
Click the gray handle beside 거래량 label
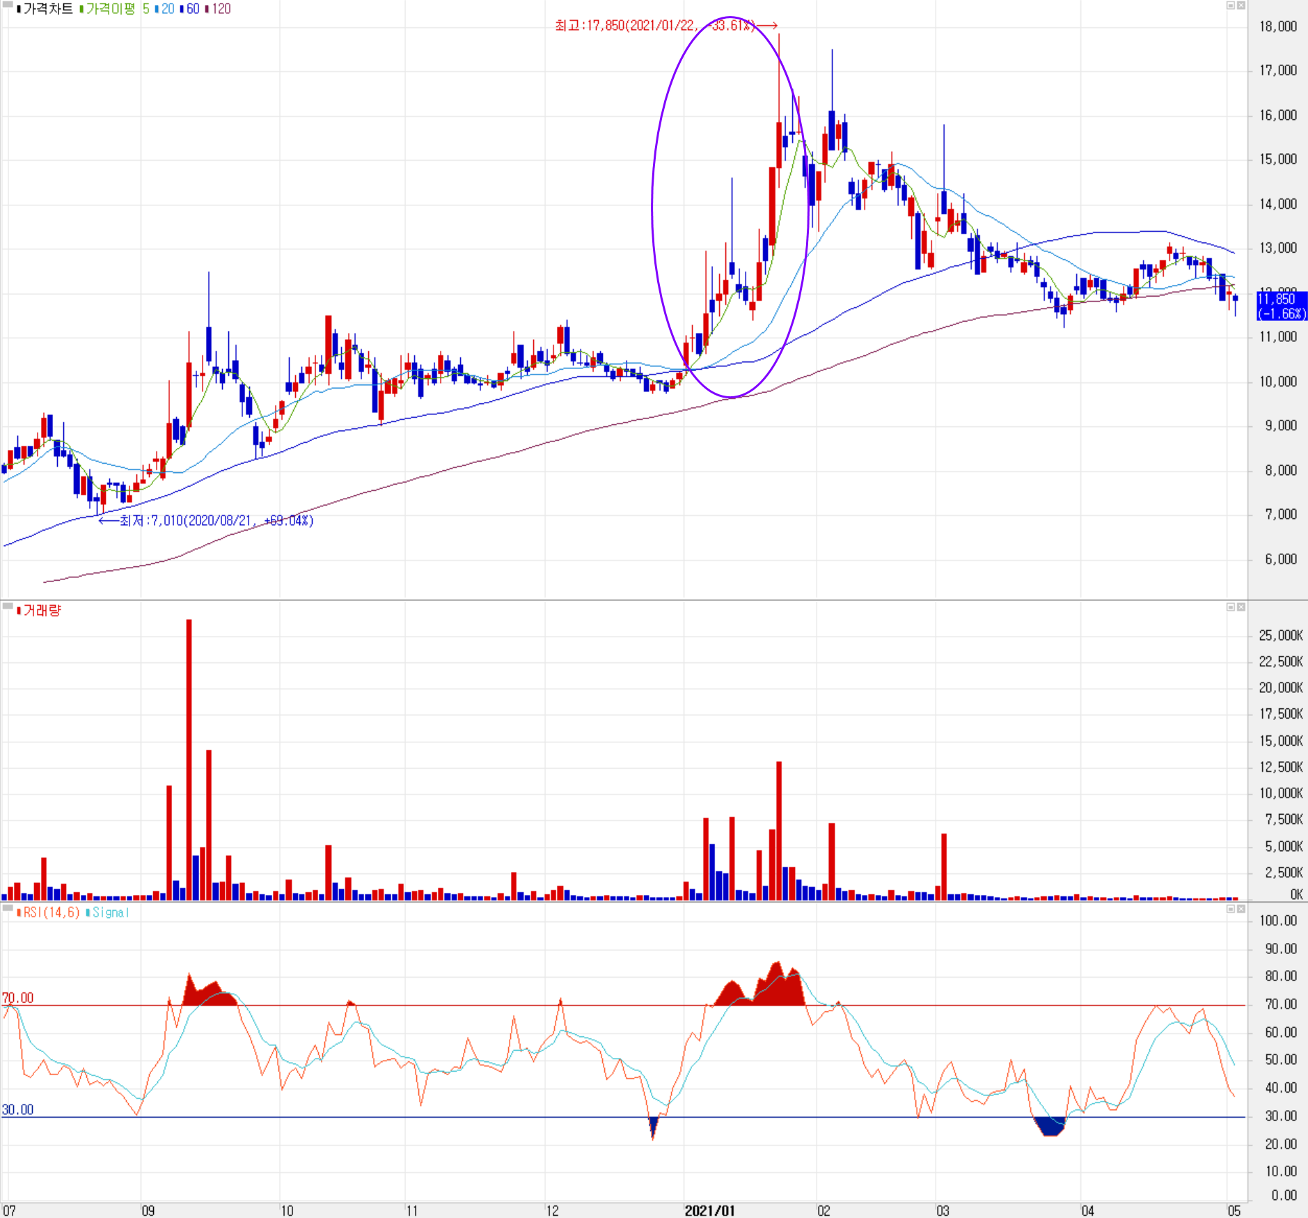coord(8,607)
